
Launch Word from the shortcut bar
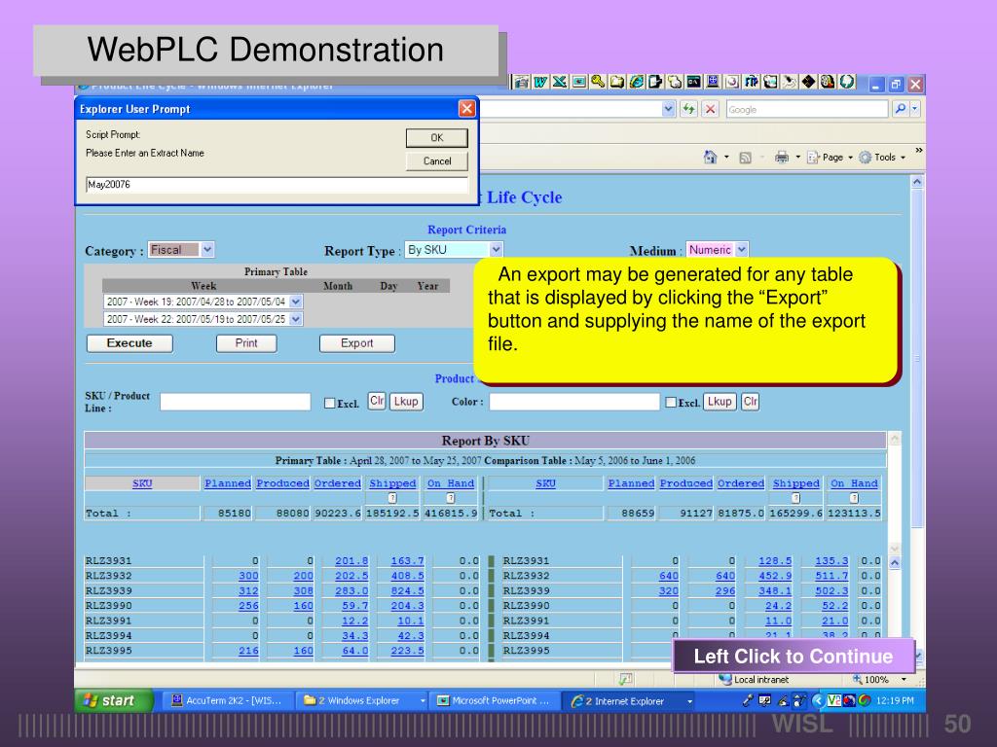tap(540, 82)
